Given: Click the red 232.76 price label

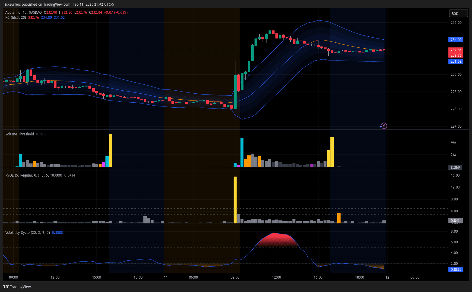Looking at the screenshot, I should (456, 55).
